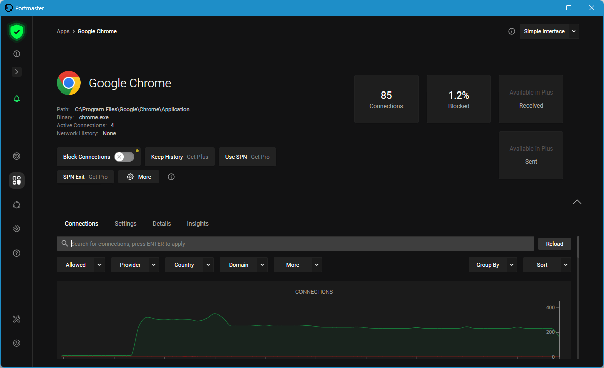The width and height of the screenshot is (604, 368).
Task: Open the Allowed filter dropdown arrow
Action: (99, 265)
